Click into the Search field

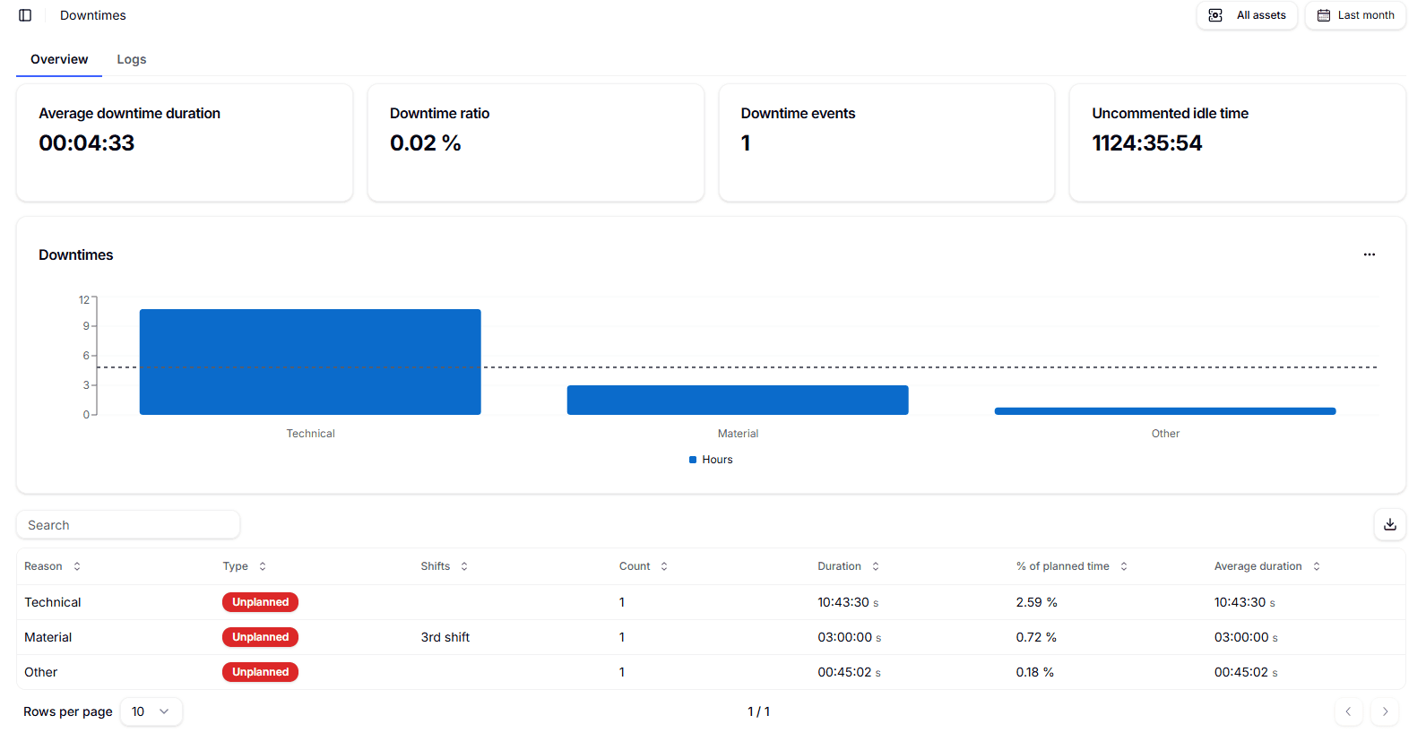(x=128, y=525)
